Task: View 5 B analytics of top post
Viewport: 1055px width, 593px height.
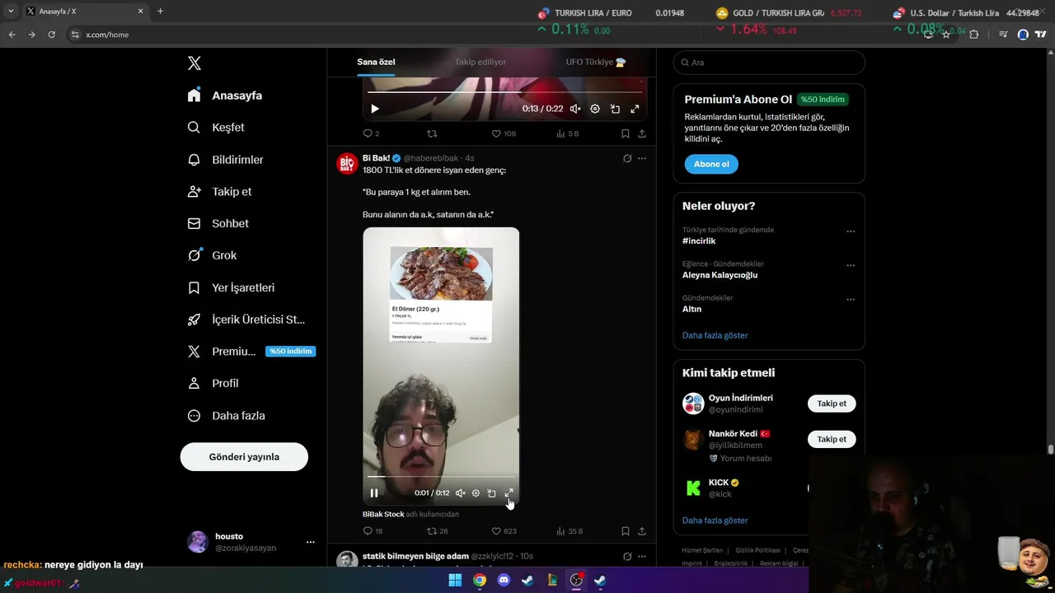Action: point(568,133)
